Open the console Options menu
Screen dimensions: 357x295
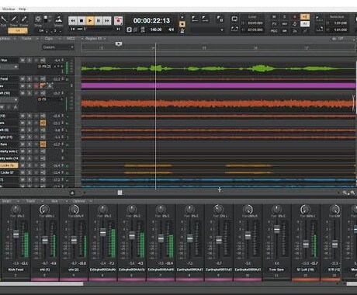(x=81, y=201)
